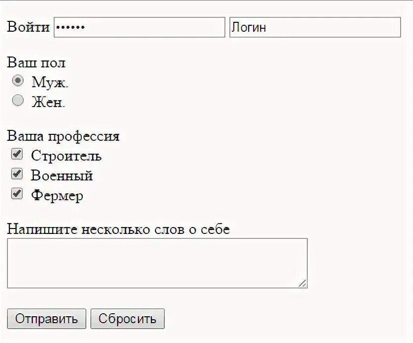Viewport: 413px width, 343px height.
Task: Click the password field with dots
Action: [139, 27]
